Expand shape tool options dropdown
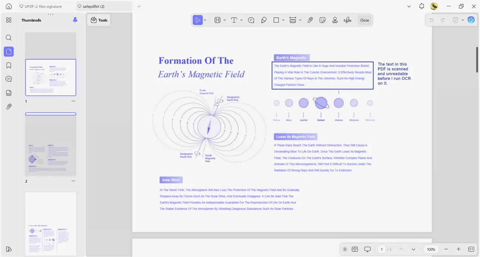The height and width of the screenshot is (257, 480). point(283,20)
